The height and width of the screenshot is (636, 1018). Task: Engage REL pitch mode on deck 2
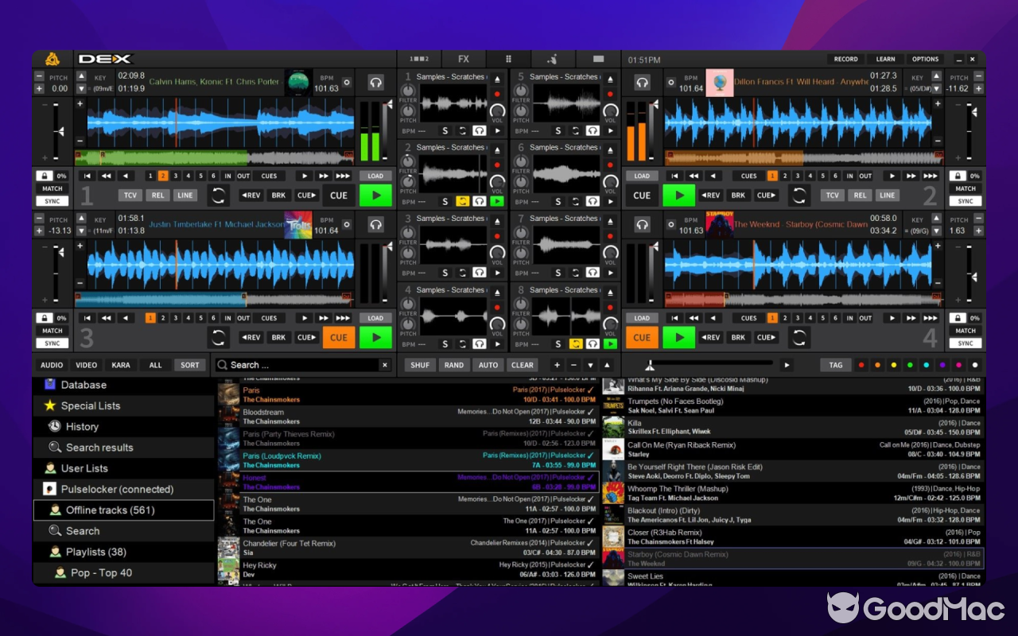[x=860, y=195]
